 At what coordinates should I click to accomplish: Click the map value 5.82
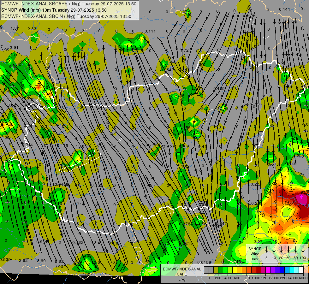pyautogui.click(x=59, y=262)
